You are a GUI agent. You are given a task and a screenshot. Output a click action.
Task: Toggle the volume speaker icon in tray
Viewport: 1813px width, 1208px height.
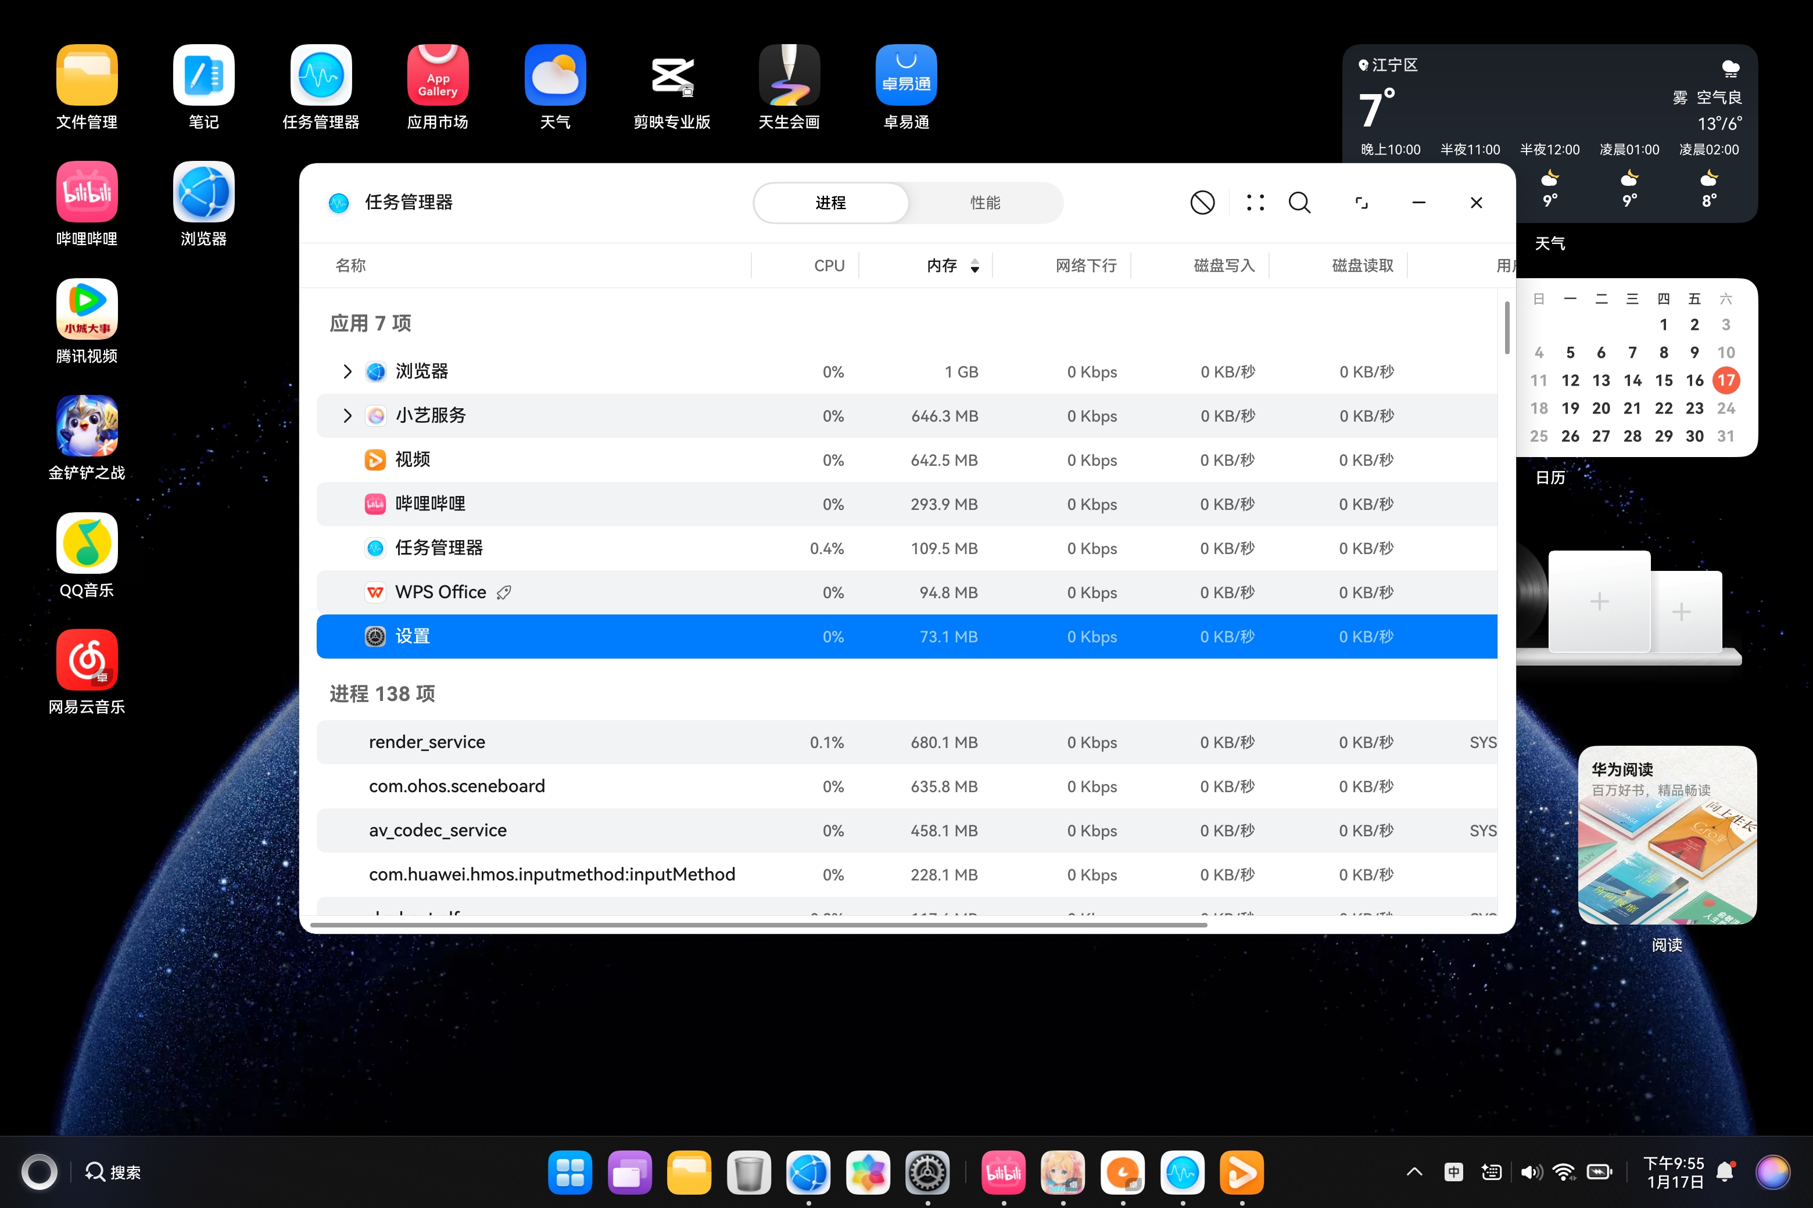pyautogui.click(x=1531, y=1173)
